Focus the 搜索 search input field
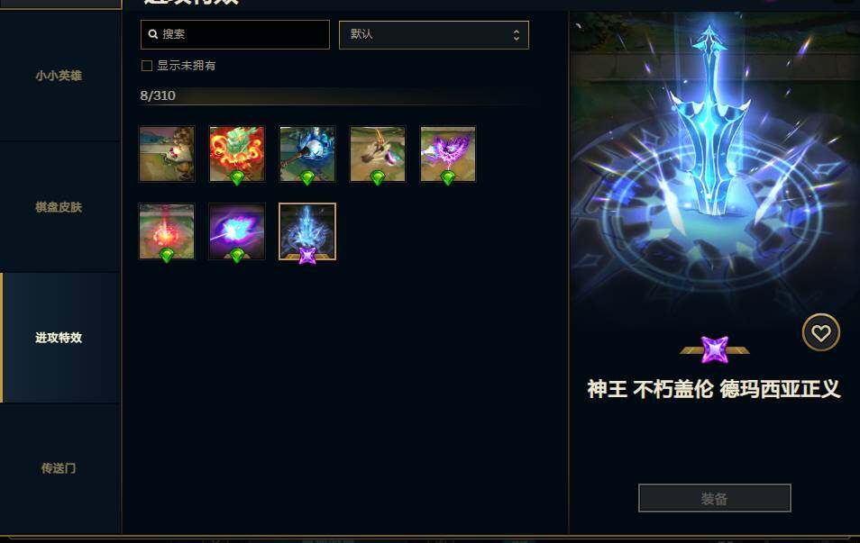This screenshot has height=543, width=860. pos(234,34)
